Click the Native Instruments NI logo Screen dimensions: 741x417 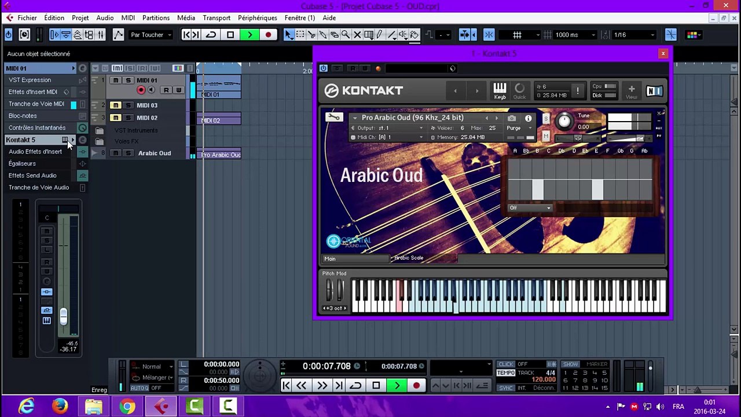[x=654, y=91]
